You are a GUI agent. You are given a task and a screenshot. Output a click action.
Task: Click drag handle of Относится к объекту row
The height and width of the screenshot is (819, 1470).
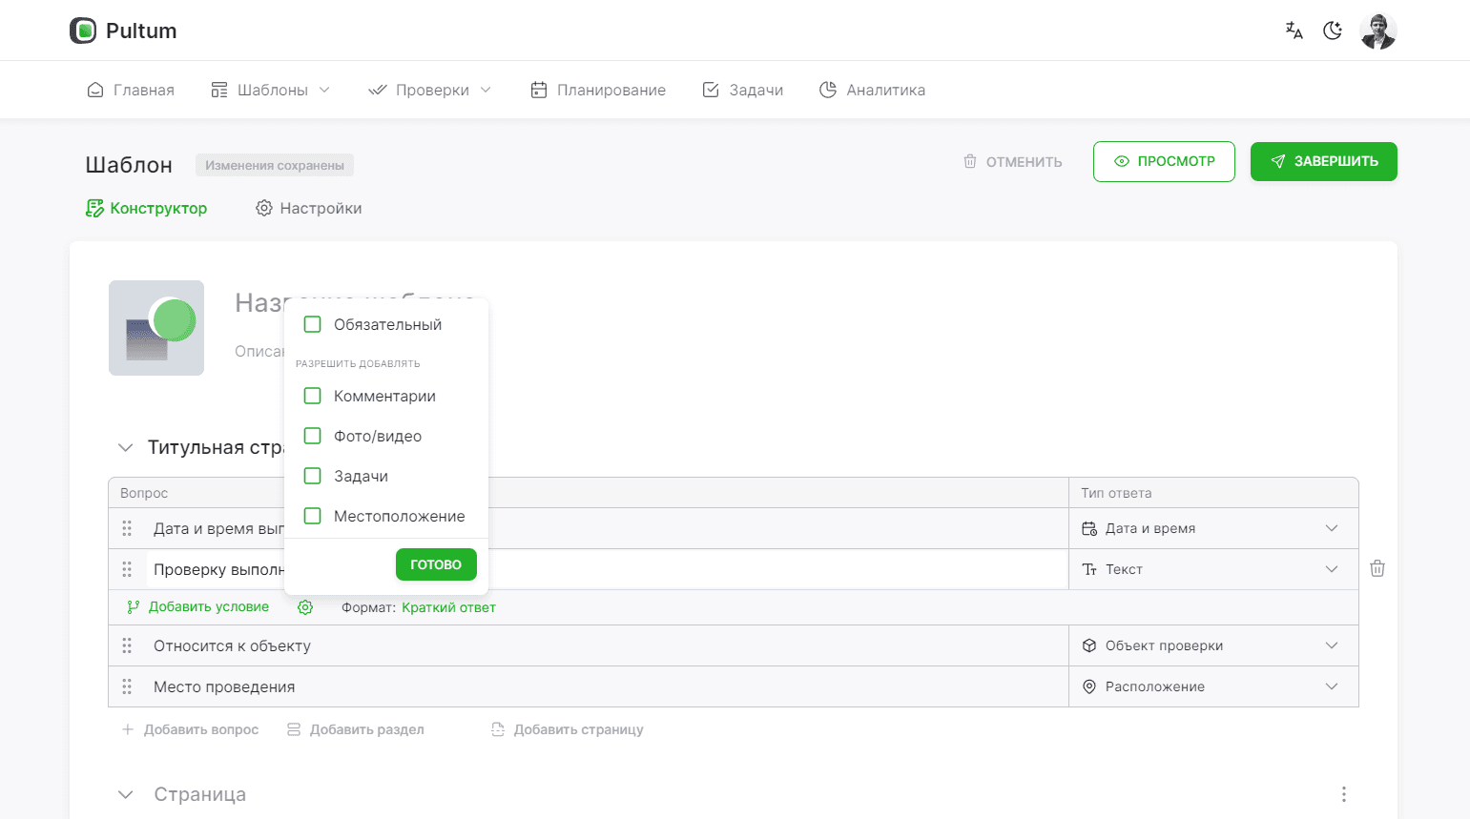[127, 645]
